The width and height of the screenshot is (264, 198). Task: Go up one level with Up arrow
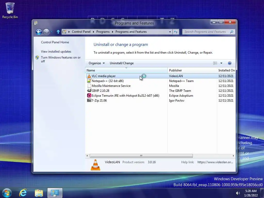58,32
